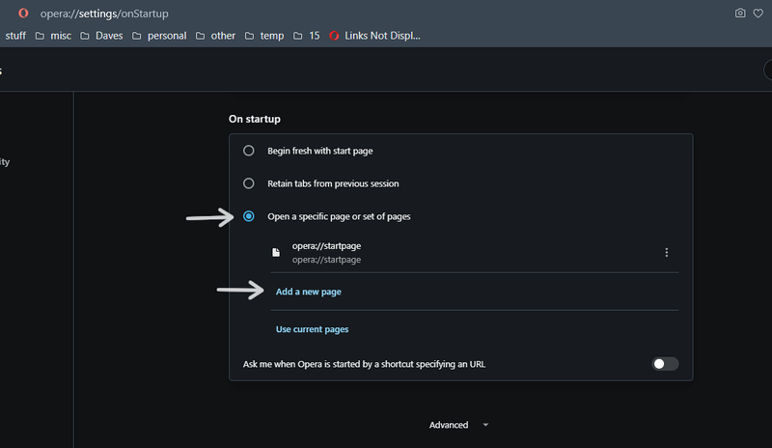772x448 pixels.
Task: Open the personal bookmarks folder
Action: click(x=159, y=36)
